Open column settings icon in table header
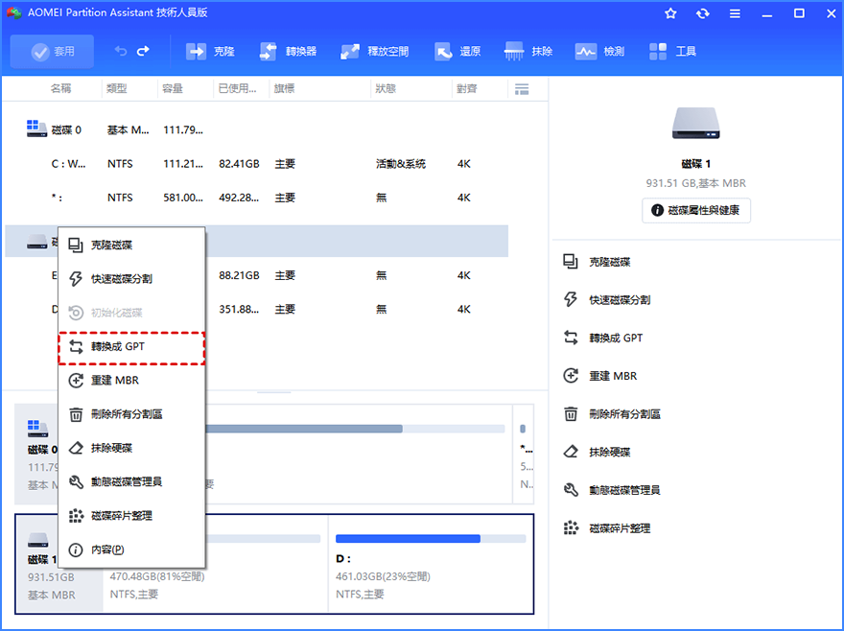Image resolution: width=844 pixels, height=631 pixels. [522, 89]
